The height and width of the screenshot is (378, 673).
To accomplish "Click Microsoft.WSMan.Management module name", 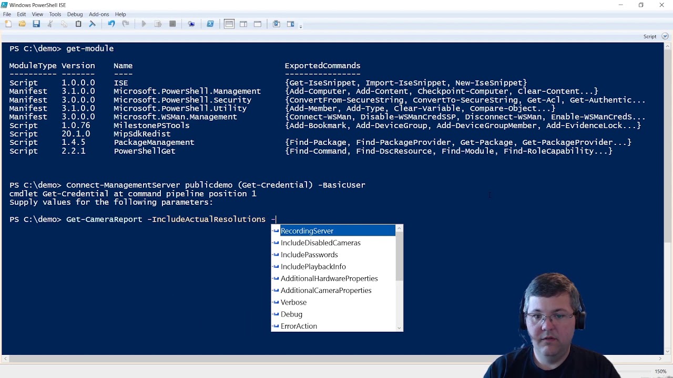I will coord(175,117).
